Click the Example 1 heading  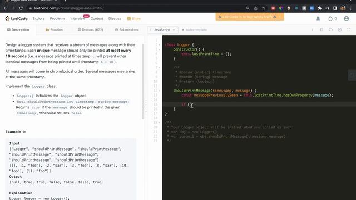pyautogui.click(x=16, y=132)
